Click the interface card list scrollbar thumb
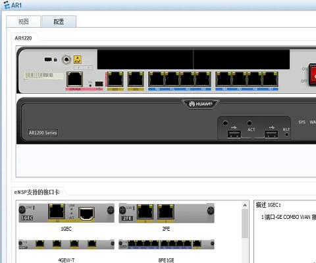The width and height of the screenshot is (316, 263). point(245,223)
